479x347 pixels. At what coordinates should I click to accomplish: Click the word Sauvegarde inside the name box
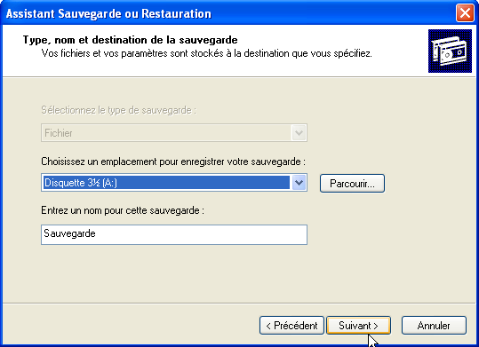(x=69, y=233)
